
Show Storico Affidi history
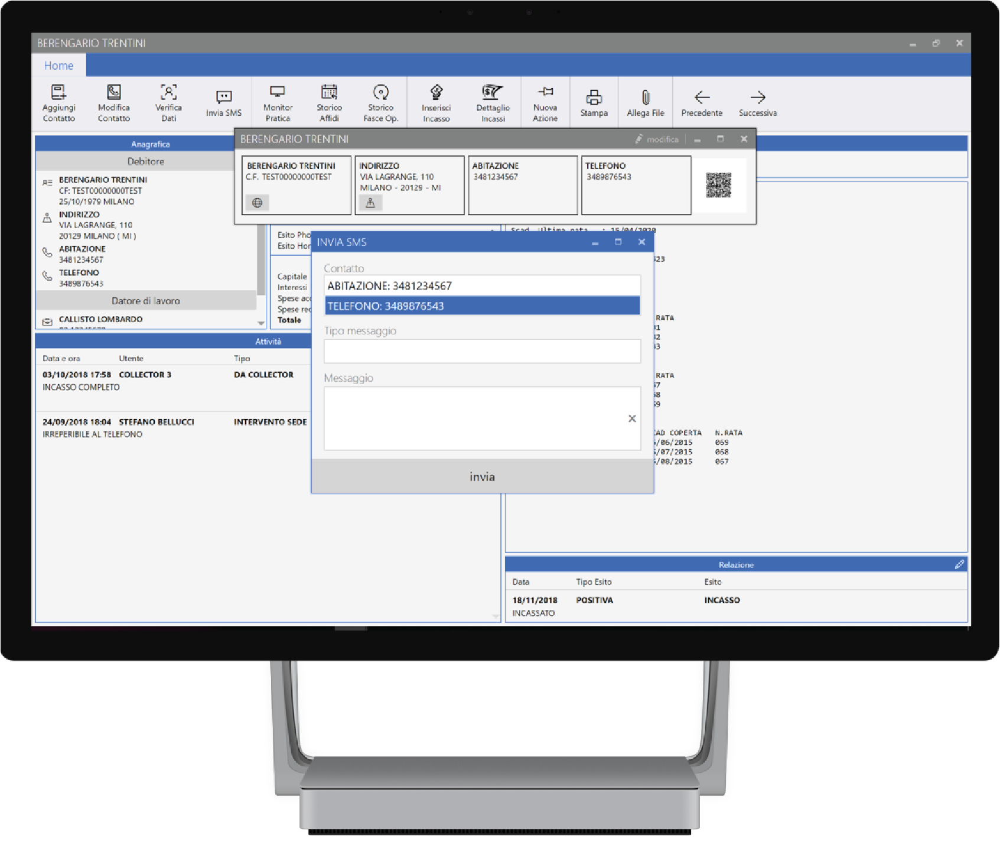(x=329, y=102)
